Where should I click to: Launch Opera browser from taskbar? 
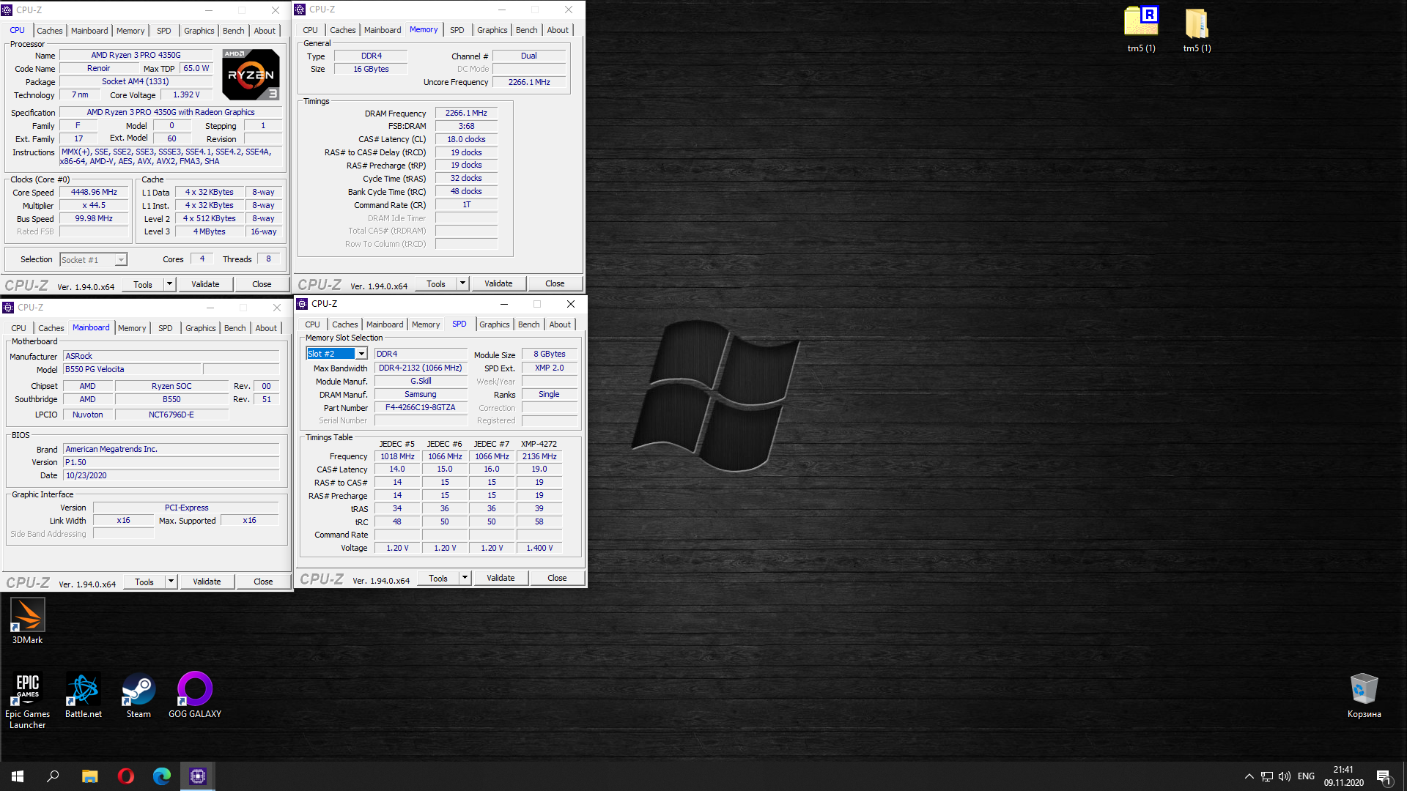tap(126, 776)
